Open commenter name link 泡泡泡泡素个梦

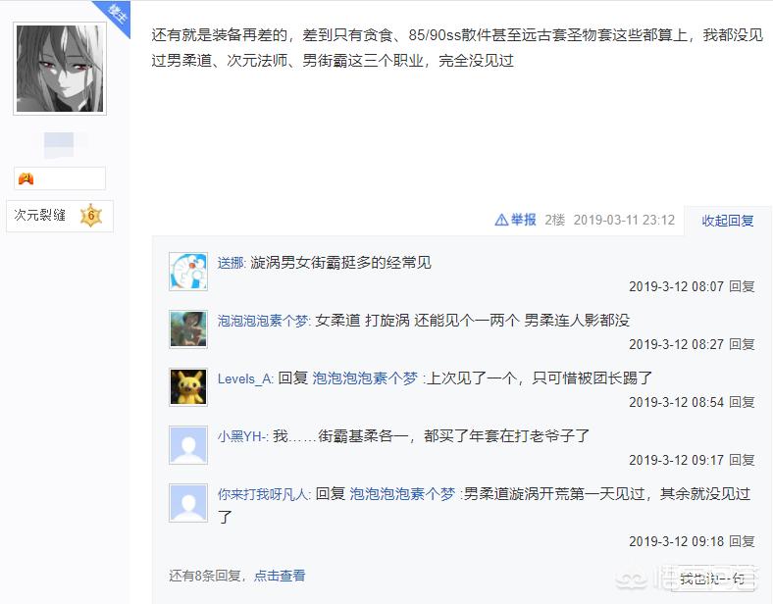tap(264, 321)
